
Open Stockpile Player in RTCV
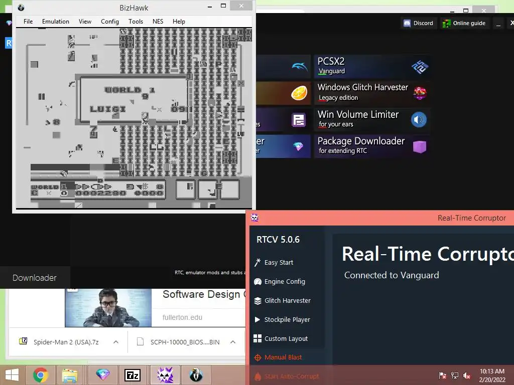(287, 319)
